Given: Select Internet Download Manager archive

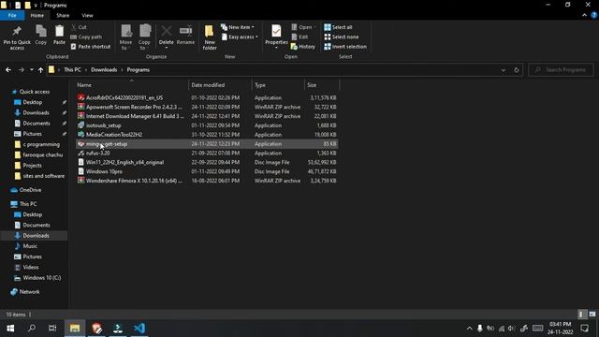Looking at the screenshot, I should tap(207, 116).
